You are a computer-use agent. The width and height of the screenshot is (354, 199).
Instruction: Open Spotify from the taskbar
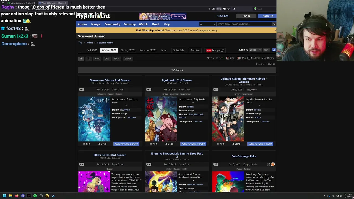click(35, 196)
